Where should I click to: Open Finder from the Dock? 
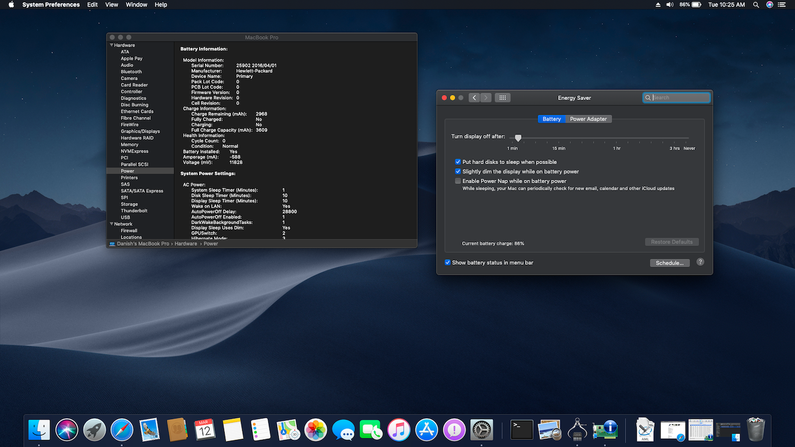[39, 430]
